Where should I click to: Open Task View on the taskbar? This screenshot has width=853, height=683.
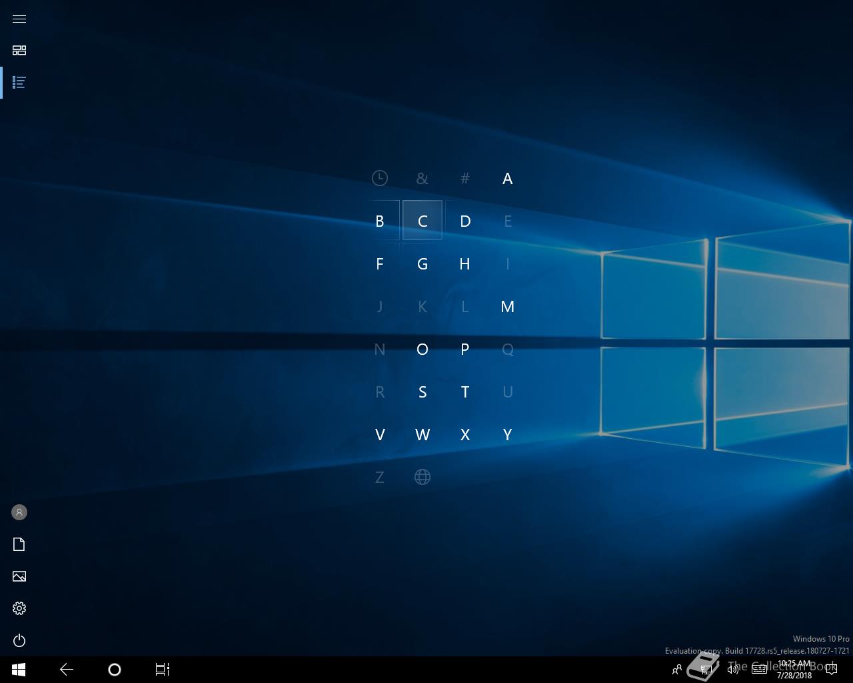click(163, 670)
